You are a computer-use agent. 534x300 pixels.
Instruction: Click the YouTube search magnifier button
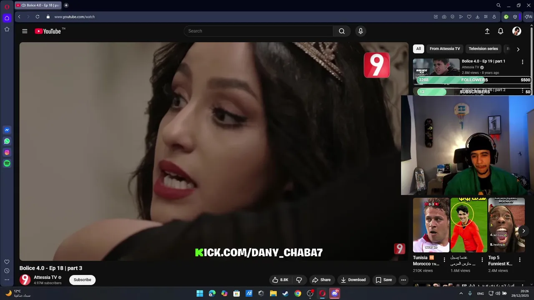342,31
